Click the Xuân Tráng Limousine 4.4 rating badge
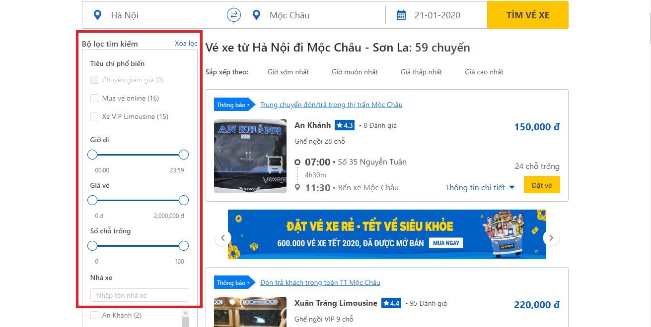This screenshot has height=327, width=651. [391, 303]
